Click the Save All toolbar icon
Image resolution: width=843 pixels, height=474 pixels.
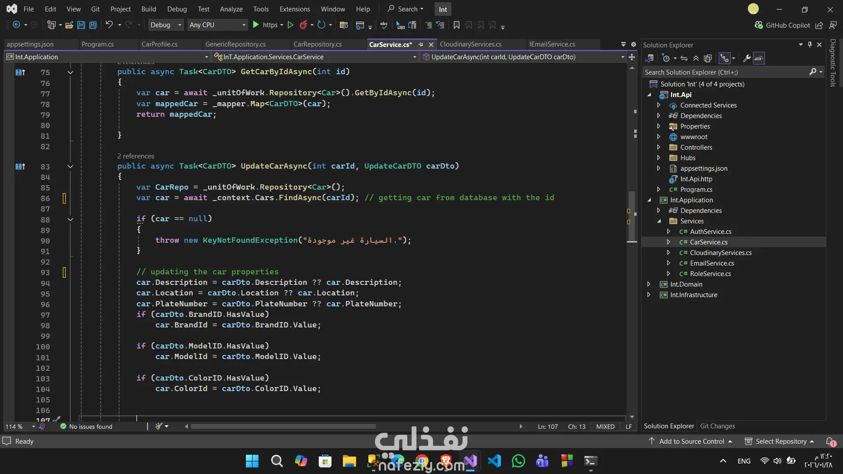(x=93, y=25)
